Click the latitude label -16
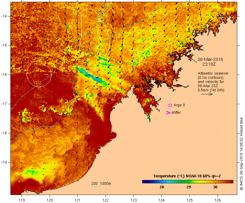Screen dimensions: 245x203 point(4,75)
